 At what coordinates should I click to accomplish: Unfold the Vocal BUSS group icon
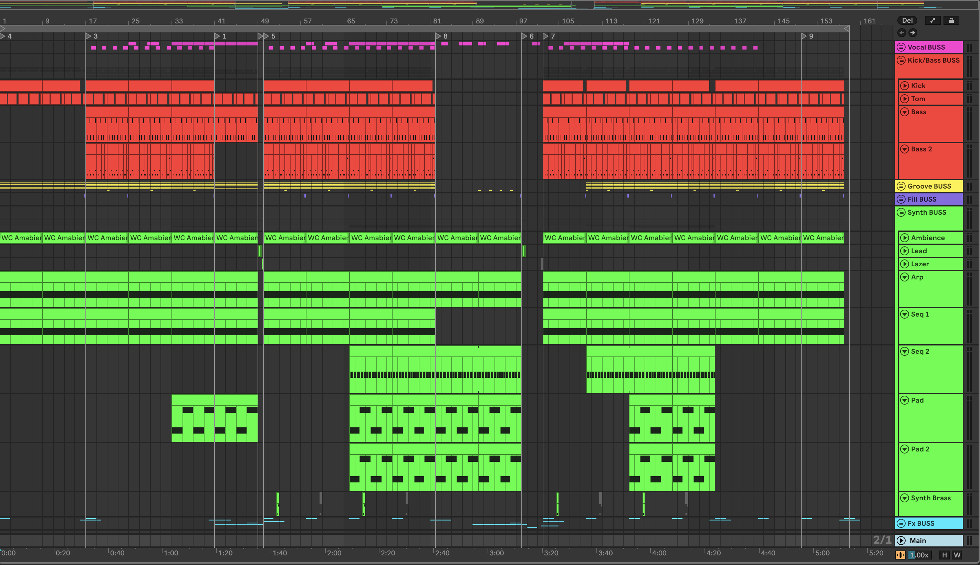[901, 47]
